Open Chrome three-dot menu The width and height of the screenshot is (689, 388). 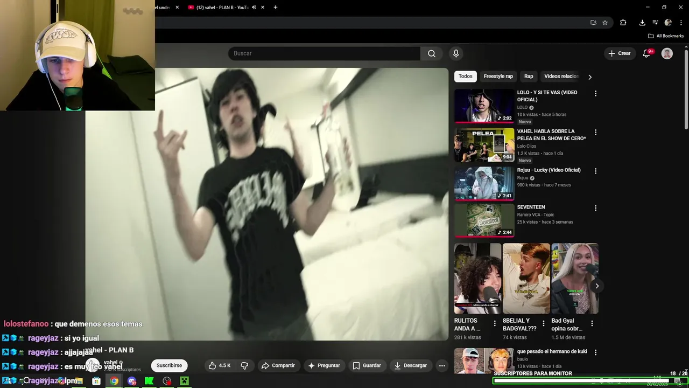point(681,23)
